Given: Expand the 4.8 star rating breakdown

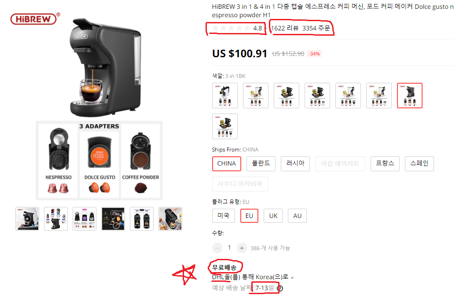Looking at the screenshot, I should 265,29.
